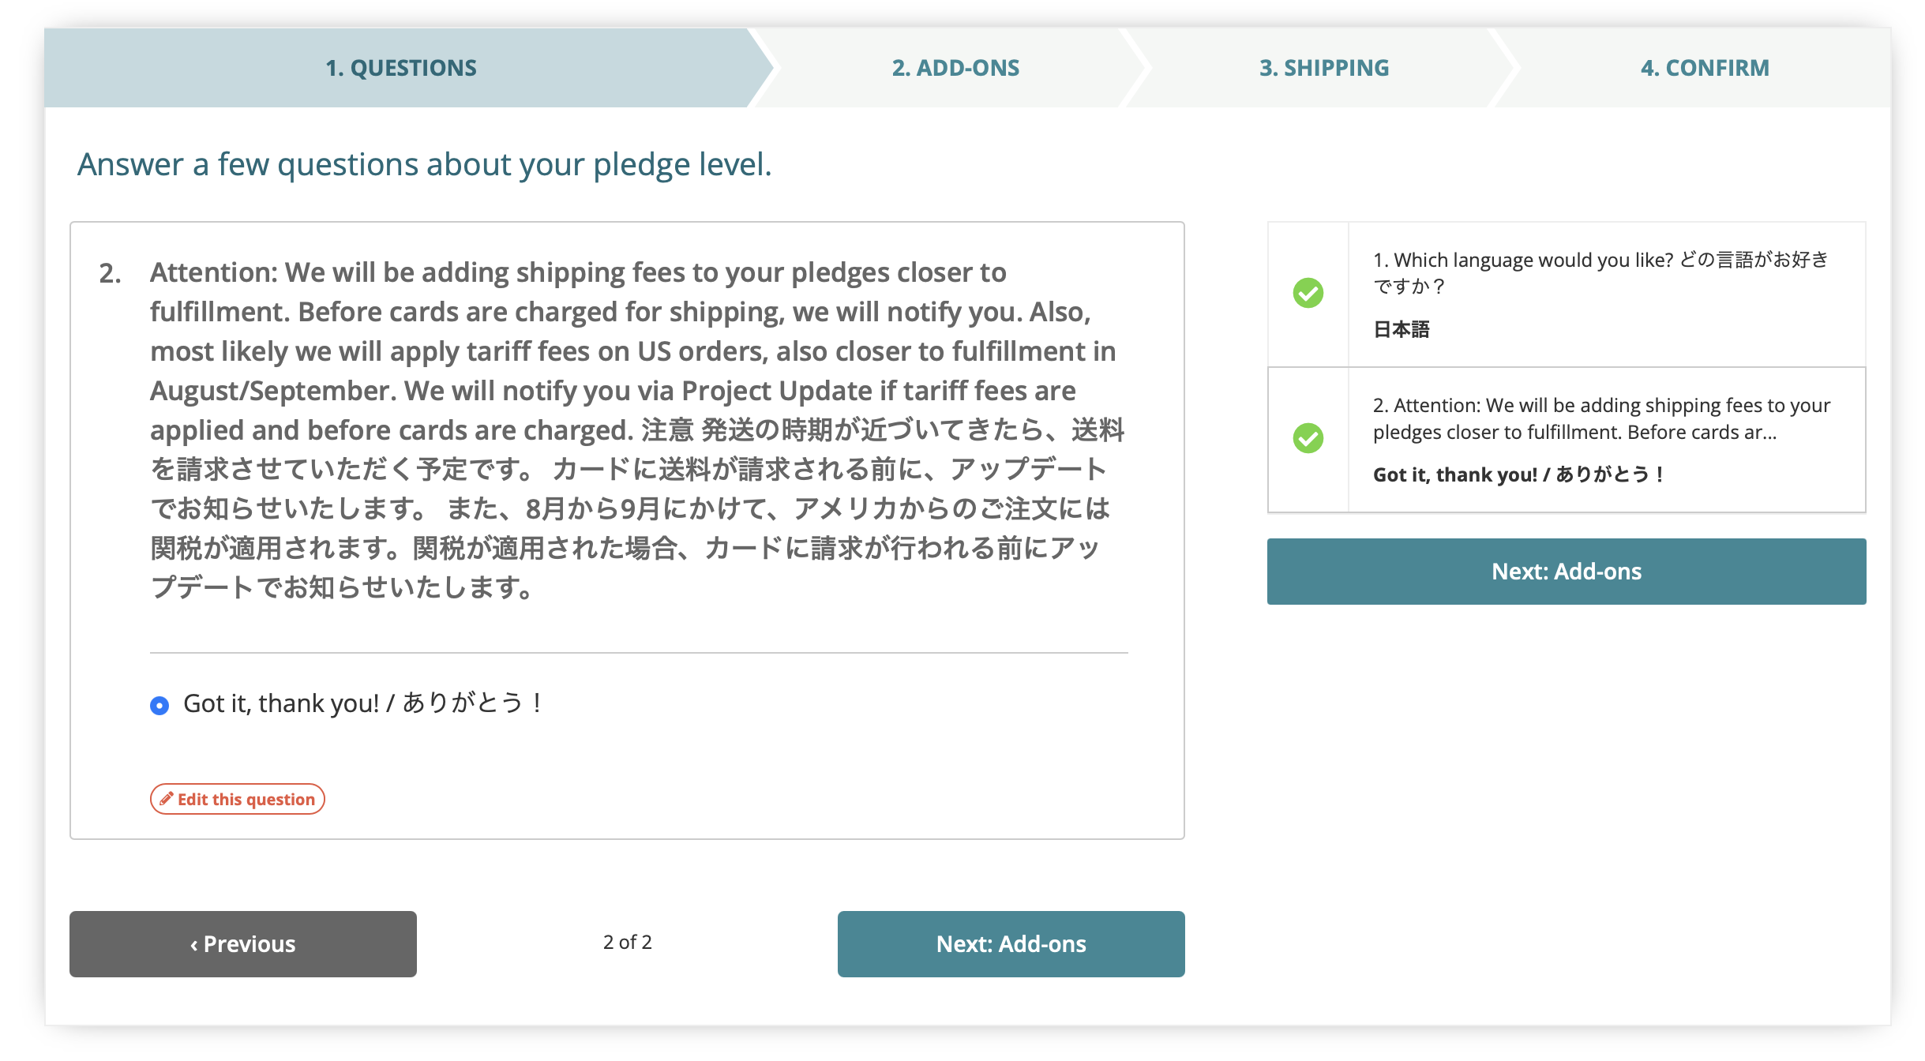Switch to the 2. ADD-ONS step tab
The image size is (1925, 1061).
955,68
